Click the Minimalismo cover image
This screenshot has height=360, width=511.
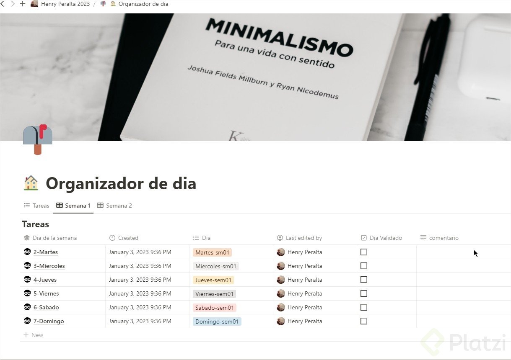point(255,77)
